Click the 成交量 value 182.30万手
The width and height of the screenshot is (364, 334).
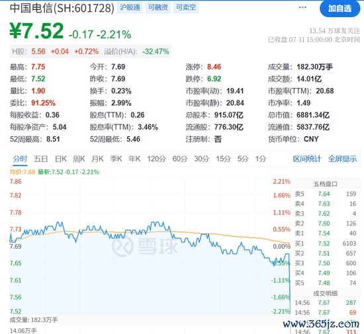tap(314, 67)
